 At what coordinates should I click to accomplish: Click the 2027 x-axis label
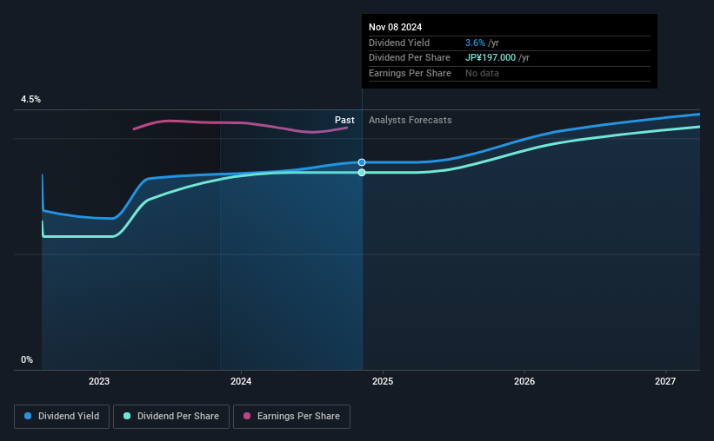pyautogui.click(x=665, y=381)
